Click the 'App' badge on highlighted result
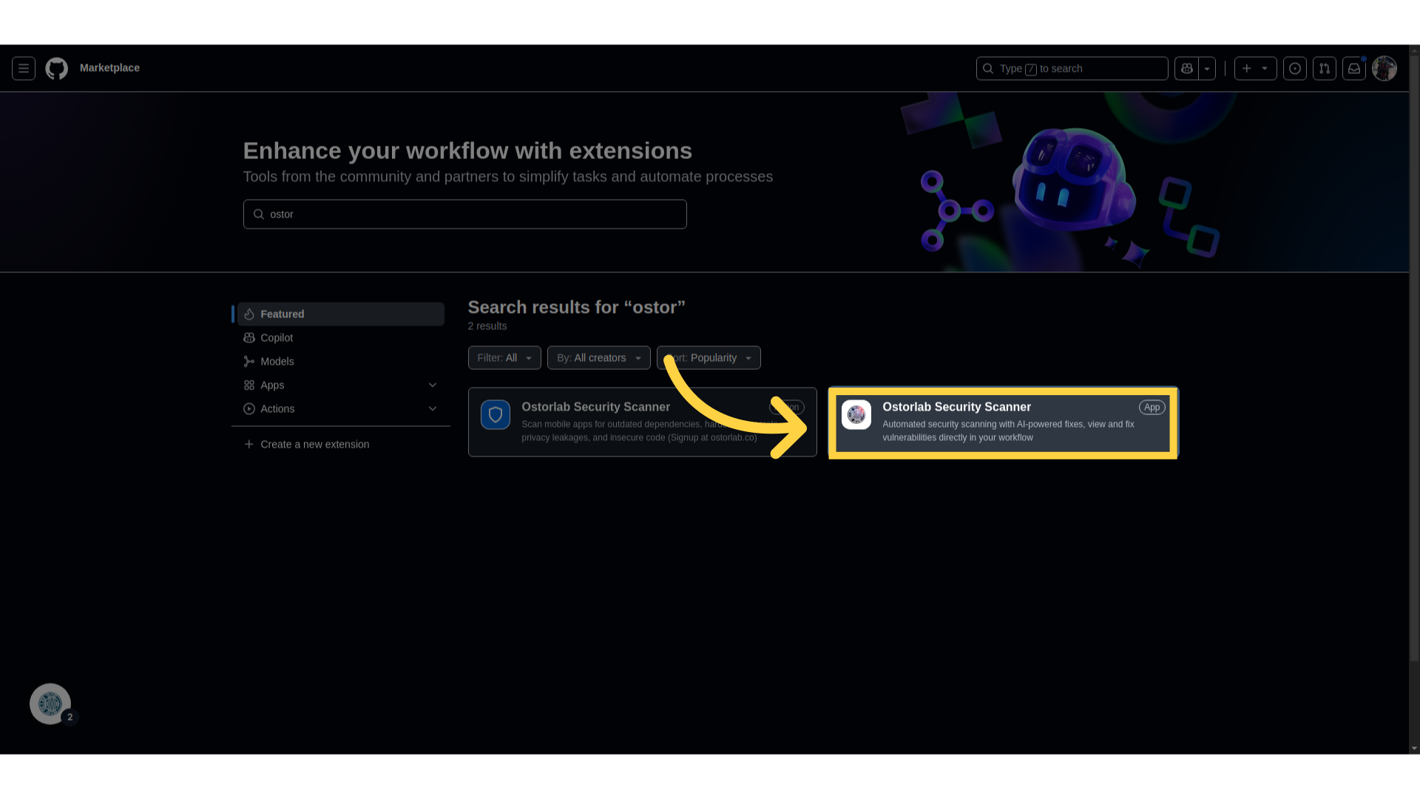Image resolution: width=1420 pixels, height=799 pixels. tap(1152, 408)
